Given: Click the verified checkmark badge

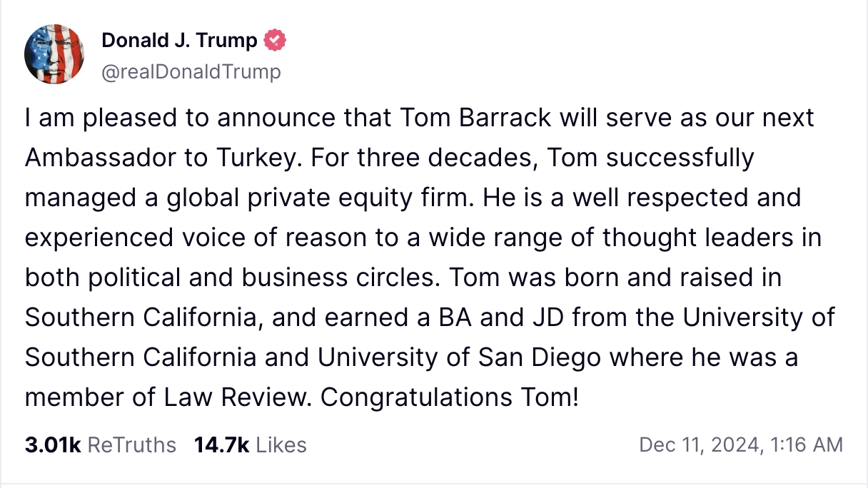Looking at the screenshot, I should click(275, 41).
